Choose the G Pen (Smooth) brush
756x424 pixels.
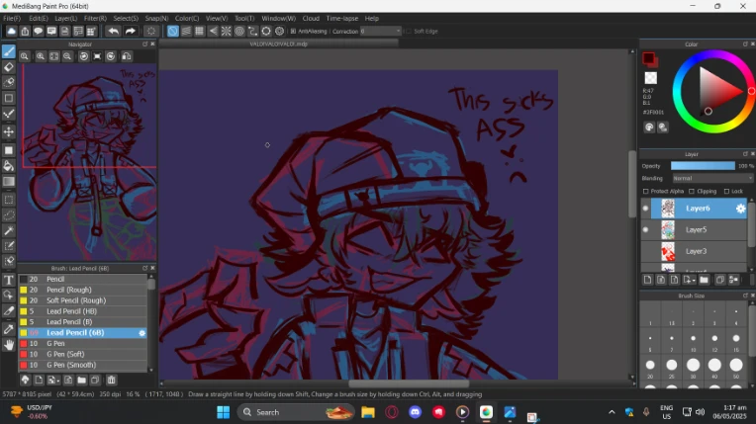82,366
